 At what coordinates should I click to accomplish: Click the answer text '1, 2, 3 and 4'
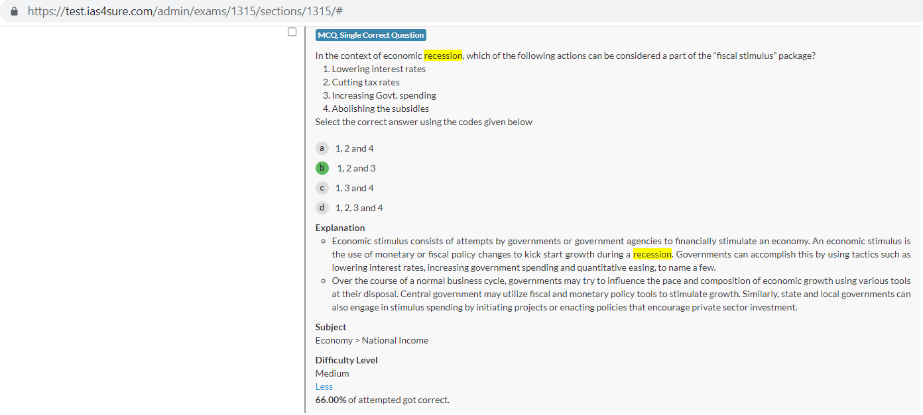[x=359, y=208]
